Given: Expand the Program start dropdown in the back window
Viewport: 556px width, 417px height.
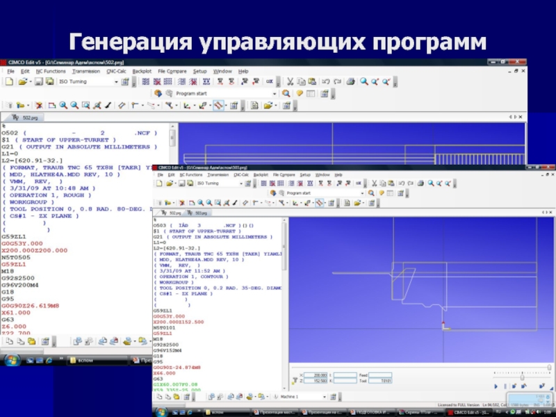Looking at the screenshot, I should tap(276, 93).
